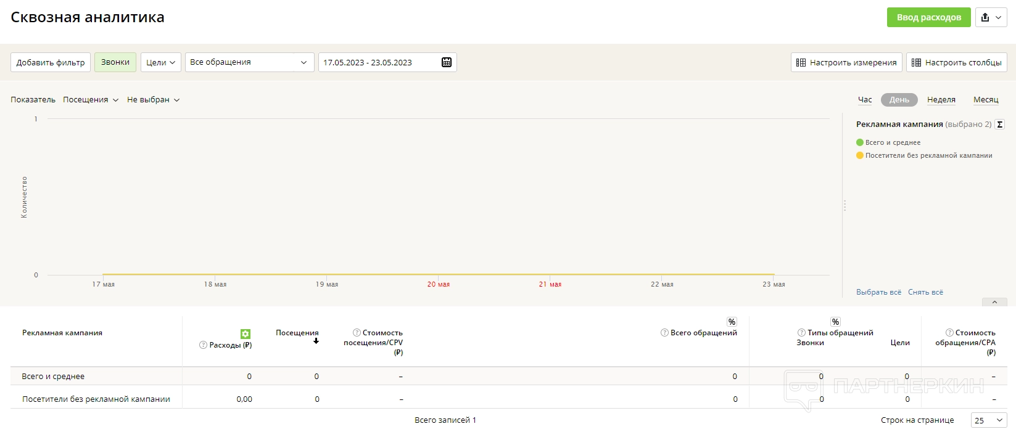This screenshot has width=1016, height=445.
Task: Click the Выбрать всё link
Action: point(878,292)
